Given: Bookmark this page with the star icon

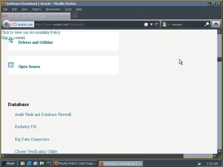Looking at the screenshot, I should coord(146,24).
